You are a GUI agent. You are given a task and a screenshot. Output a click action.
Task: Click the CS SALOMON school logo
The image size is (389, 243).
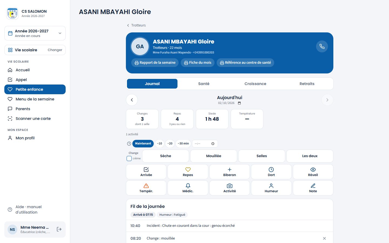(12, 13)
